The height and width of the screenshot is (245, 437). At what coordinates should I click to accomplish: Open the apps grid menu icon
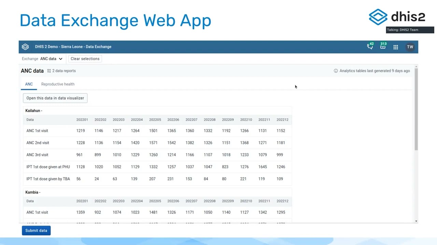(396, 47)
